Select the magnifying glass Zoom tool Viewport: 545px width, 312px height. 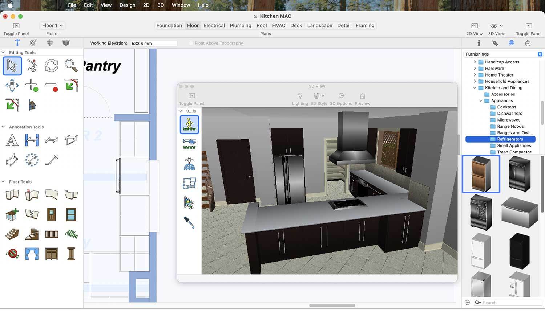point(71,66)
